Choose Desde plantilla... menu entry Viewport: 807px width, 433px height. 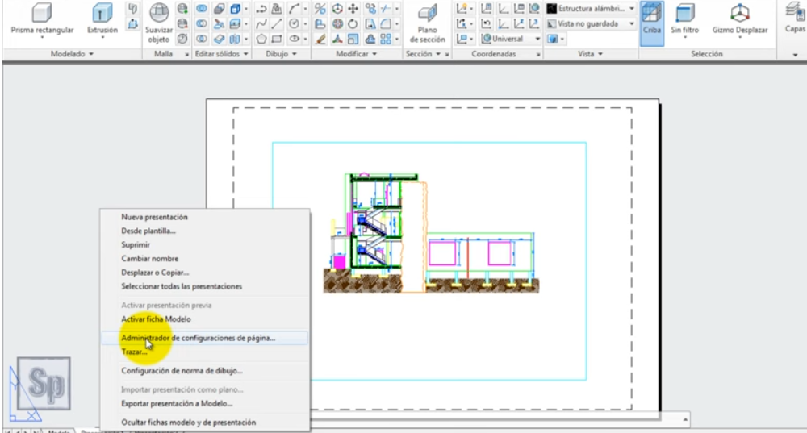[148, 231]
